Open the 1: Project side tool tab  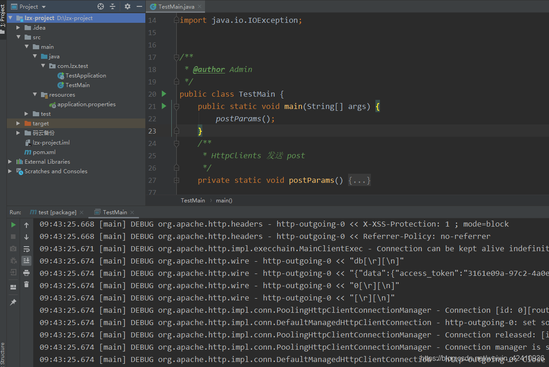[3, 16]
